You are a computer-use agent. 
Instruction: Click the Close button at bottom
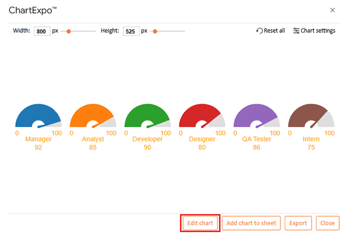[327, 223]
